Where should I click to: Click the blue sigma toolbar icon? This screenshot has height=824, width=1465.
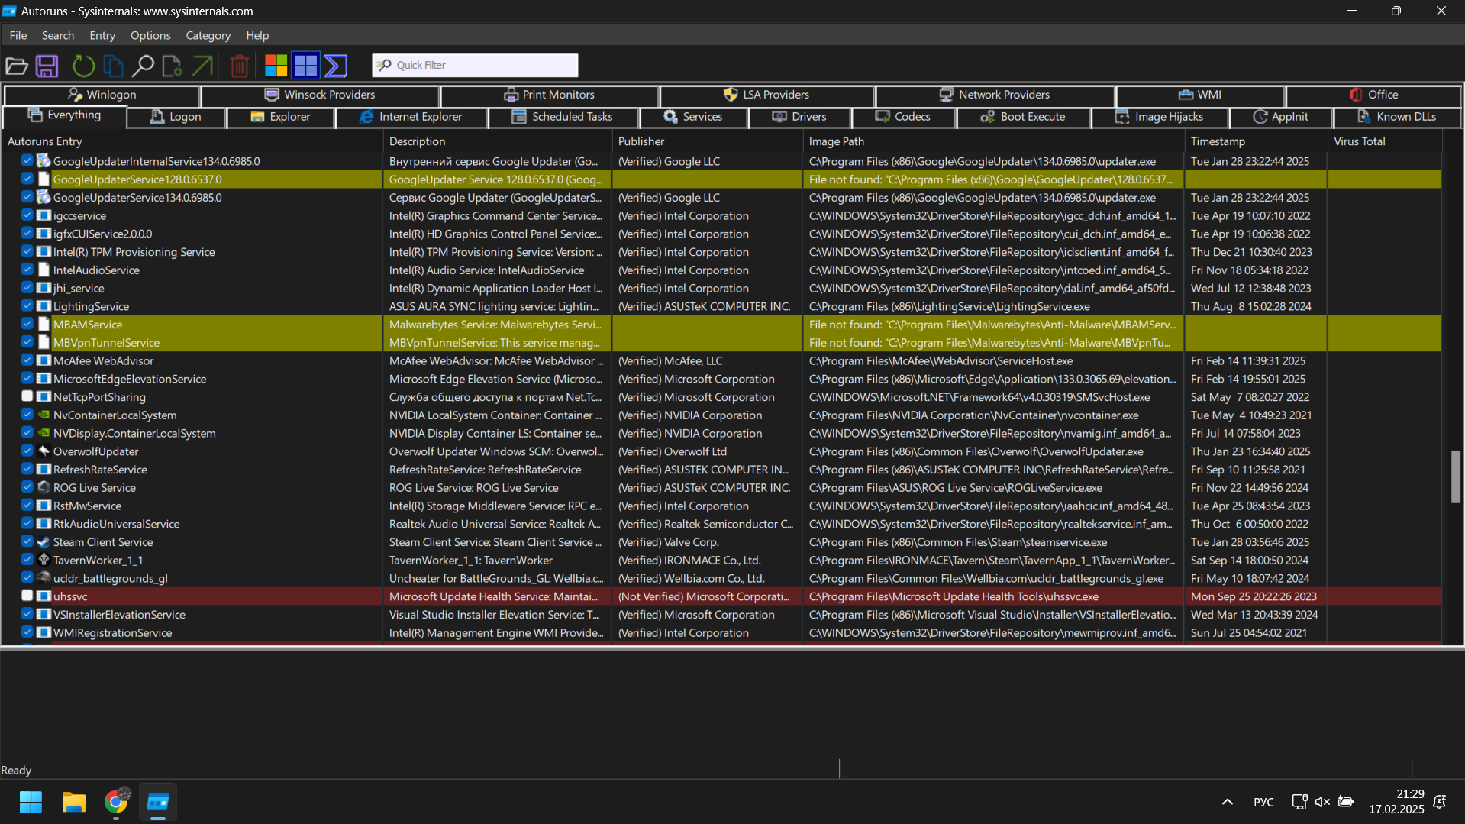[336, 66]
